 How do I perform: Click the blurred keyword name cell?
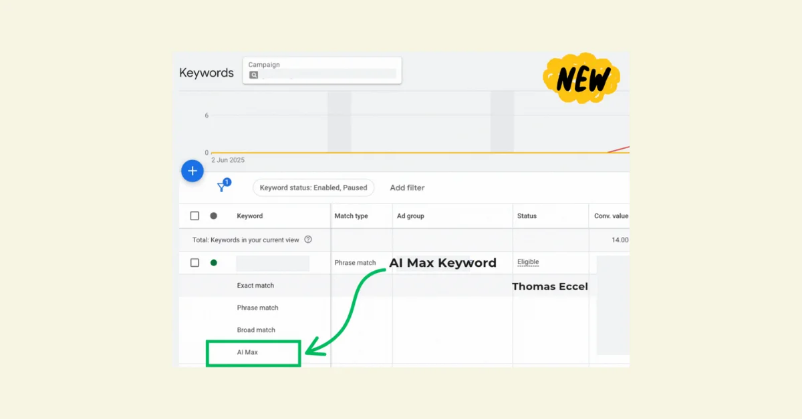pos(273,263)
